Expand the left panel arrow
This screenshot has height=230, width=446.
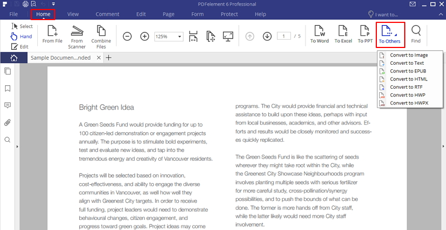click(17, 146)
